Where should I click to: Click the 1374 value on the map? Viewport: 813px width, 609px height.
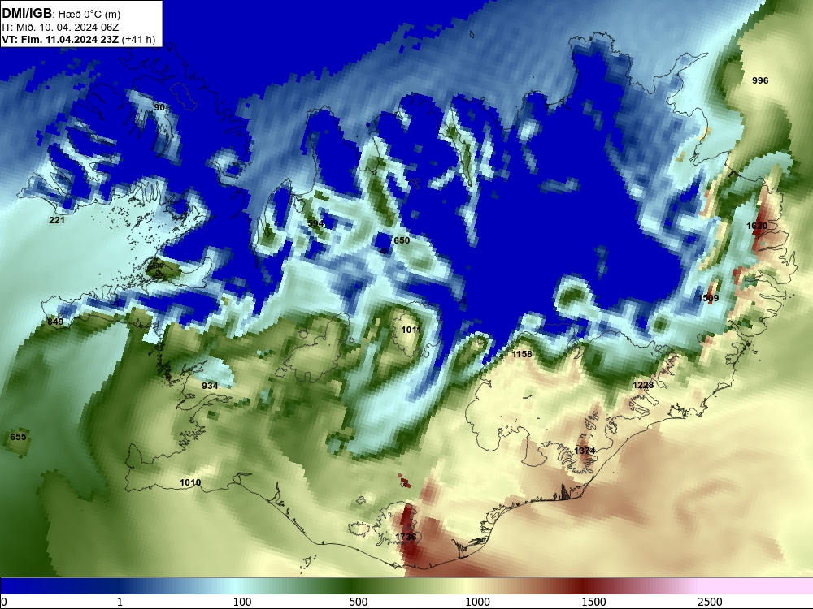585,451
